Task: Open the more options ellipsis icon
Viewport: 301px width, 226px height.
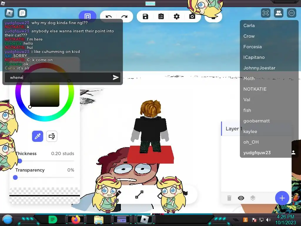Action: (291, 13)
